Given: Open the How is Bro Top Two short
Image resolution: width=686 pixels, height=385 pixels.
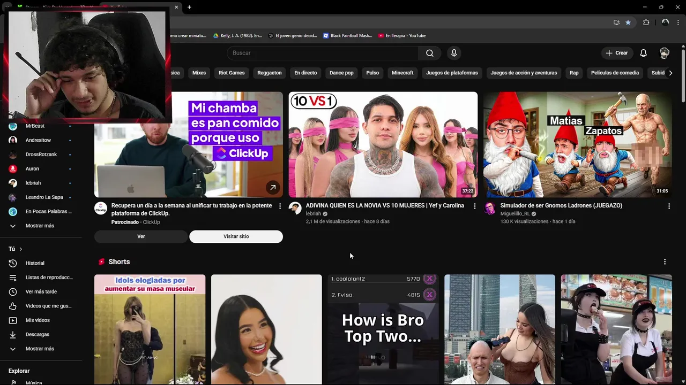Looking at the screenshot, I should (383, 329).
